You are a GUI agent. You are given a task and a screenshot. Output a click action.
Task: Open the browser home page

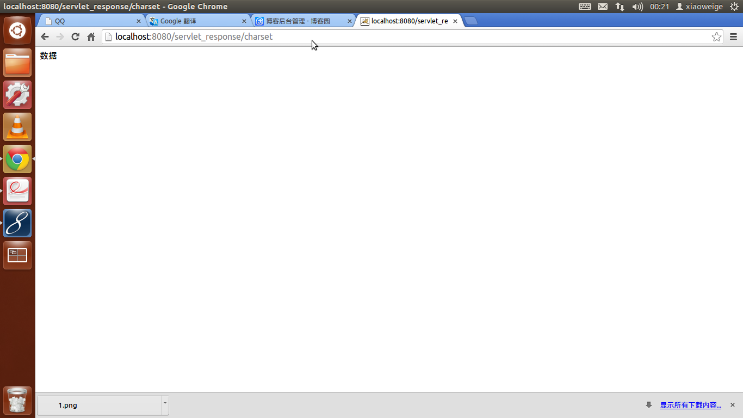pos(91,36)
